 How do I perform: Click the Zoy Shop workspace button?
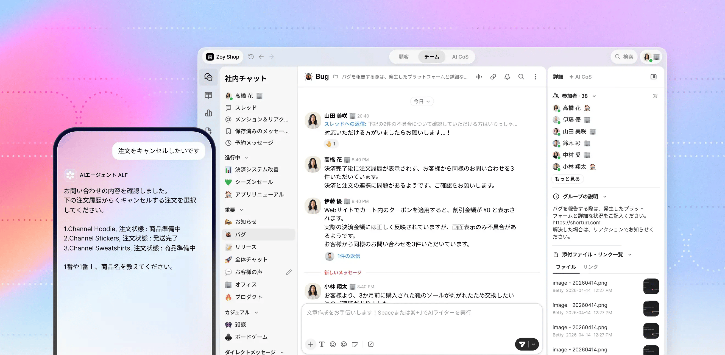(x=223, y=57)
